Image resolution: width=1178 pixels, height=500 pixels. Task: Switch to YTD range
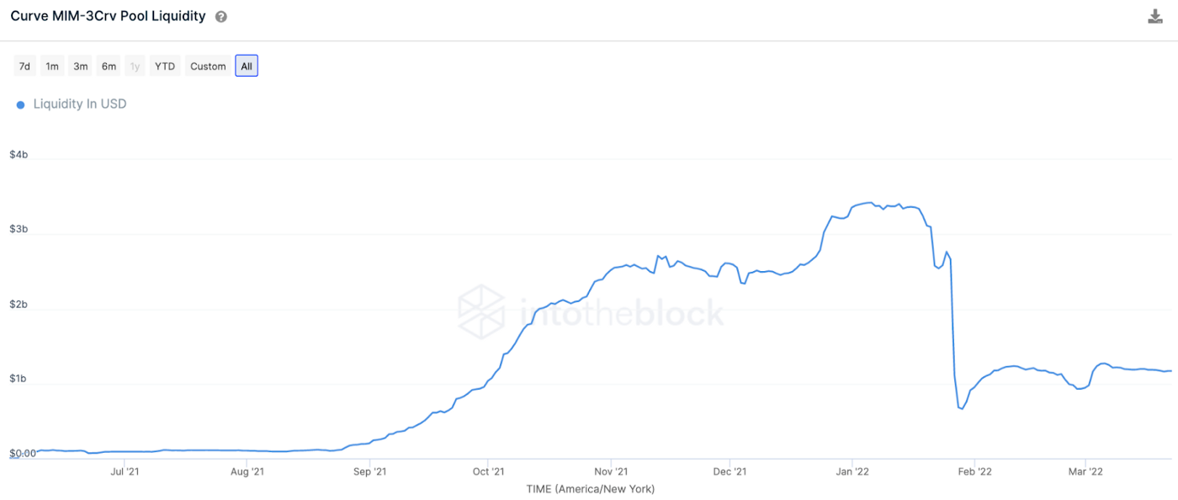click(165, 66)
